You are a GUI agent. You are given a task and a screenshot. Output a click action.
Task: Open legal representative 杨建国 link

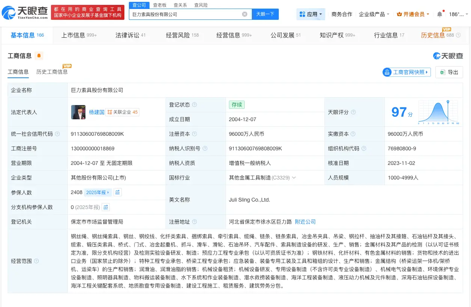tap(96, 112)
